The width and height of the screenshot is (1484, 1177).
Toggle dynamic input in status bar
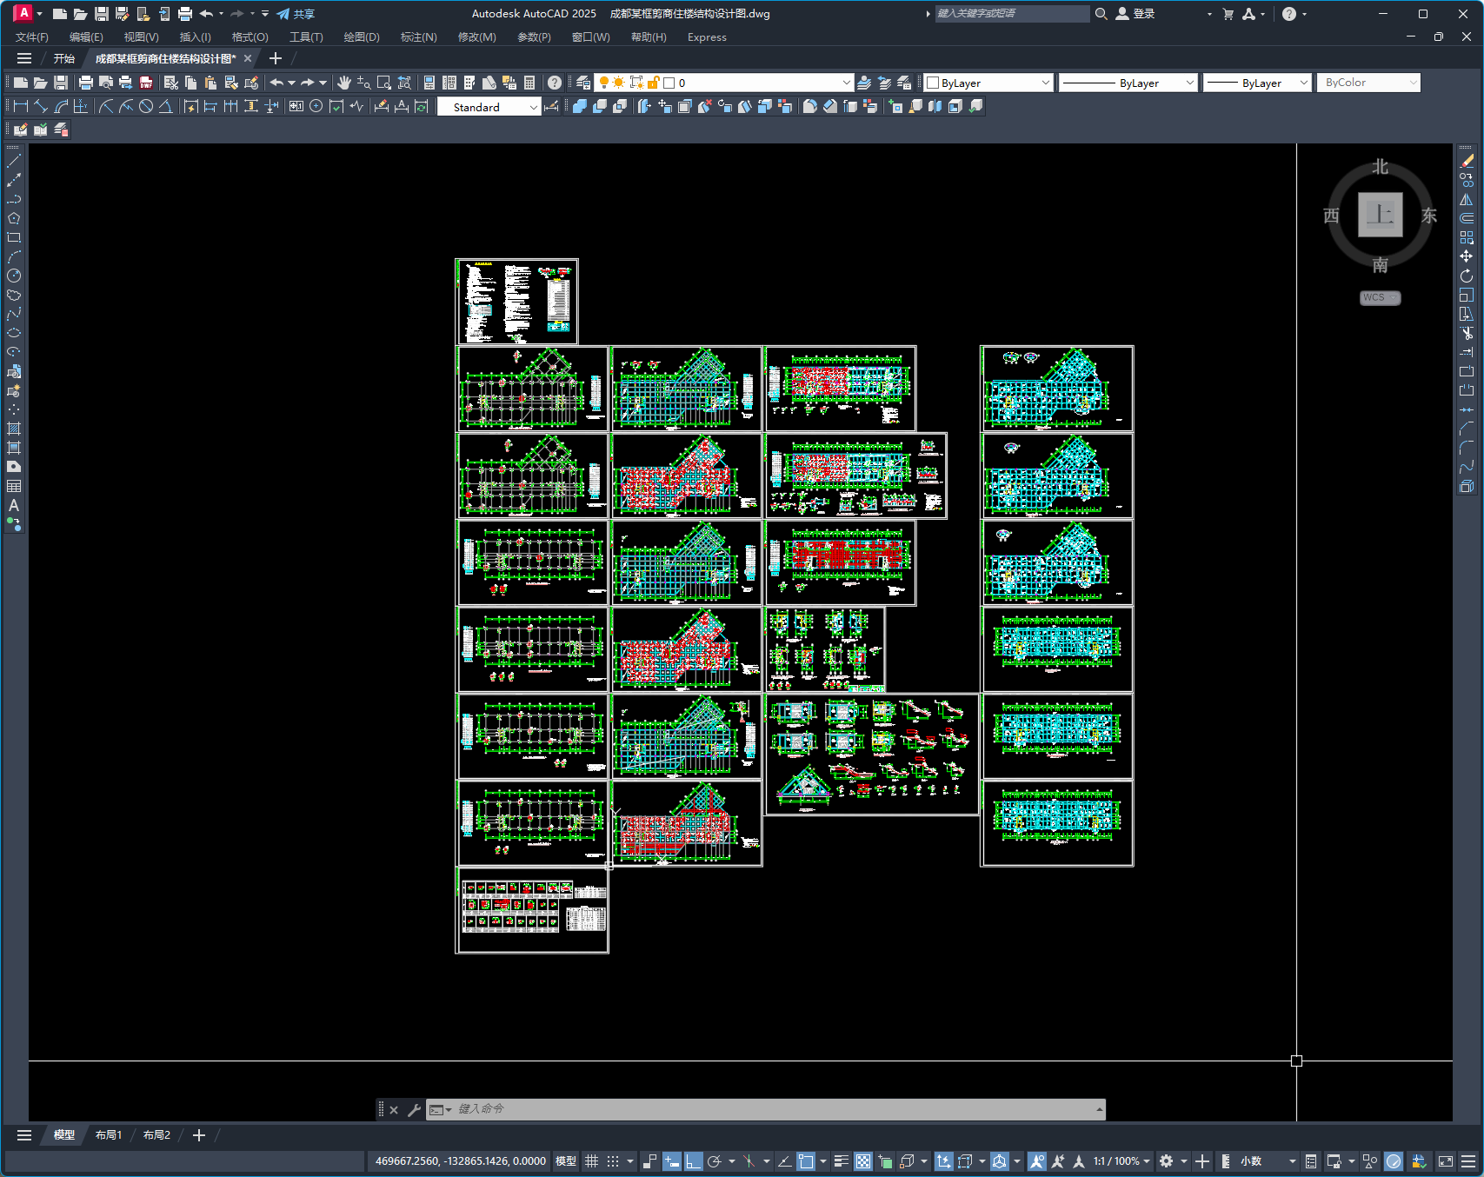671,1161
